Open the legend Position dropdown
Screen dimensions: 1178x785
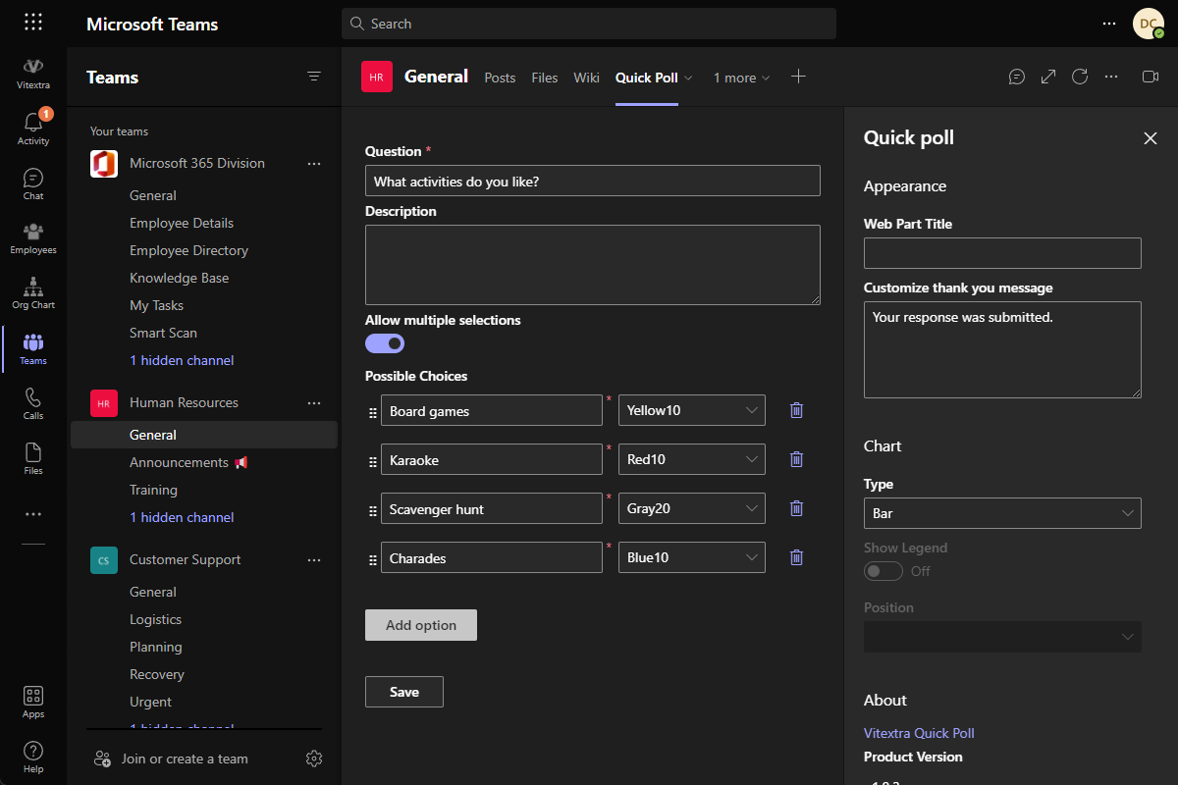(x=1002, y=636)
